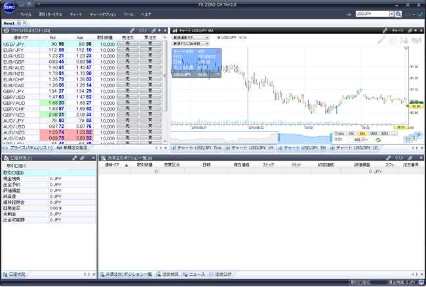Click the sell button for USD/JPY row

coord(128,44)
